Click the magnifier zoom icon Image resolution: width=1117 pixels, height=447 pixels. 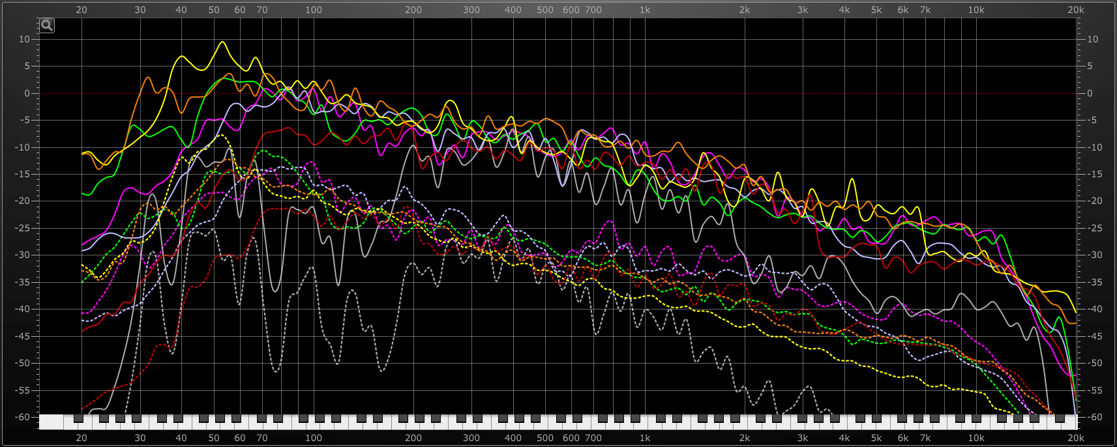click(47, 25)
